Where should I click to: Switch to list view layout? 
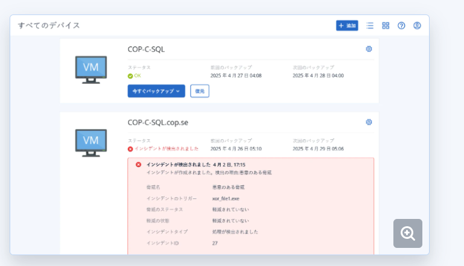coord(370,25)
